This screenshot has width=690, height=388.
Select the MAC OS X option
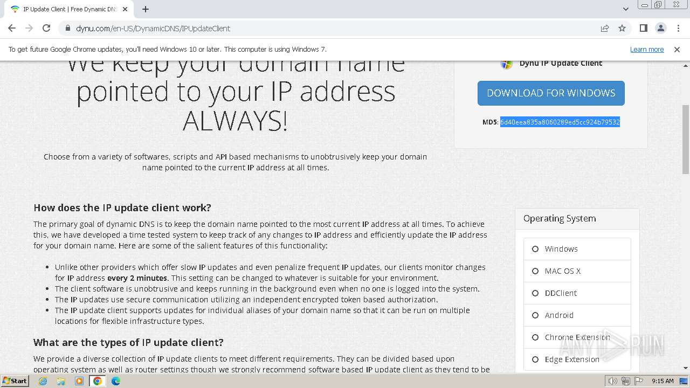click(577, 271)
